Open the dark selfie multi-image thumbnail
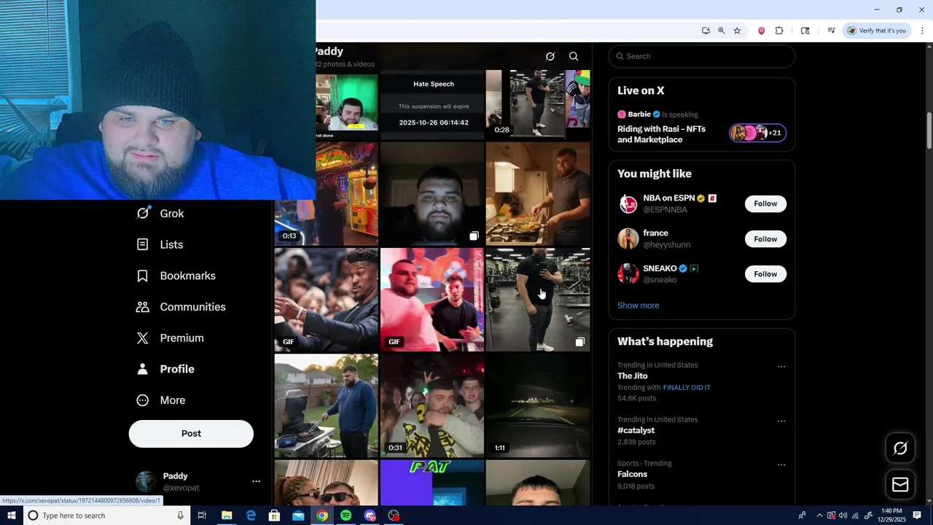Viewport: 933px width, 525px height. (432, 193)
